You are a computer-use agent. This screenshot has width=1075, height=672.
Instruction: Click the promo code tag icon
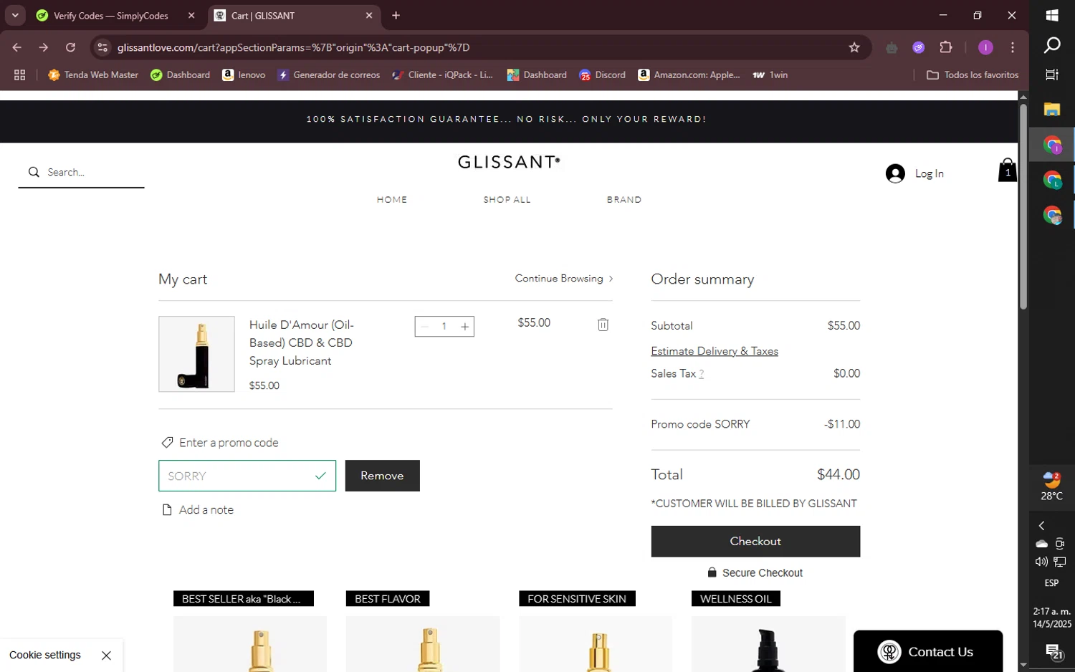coord(167,443)
